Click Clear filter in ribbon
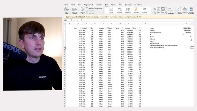 [168, 8]
